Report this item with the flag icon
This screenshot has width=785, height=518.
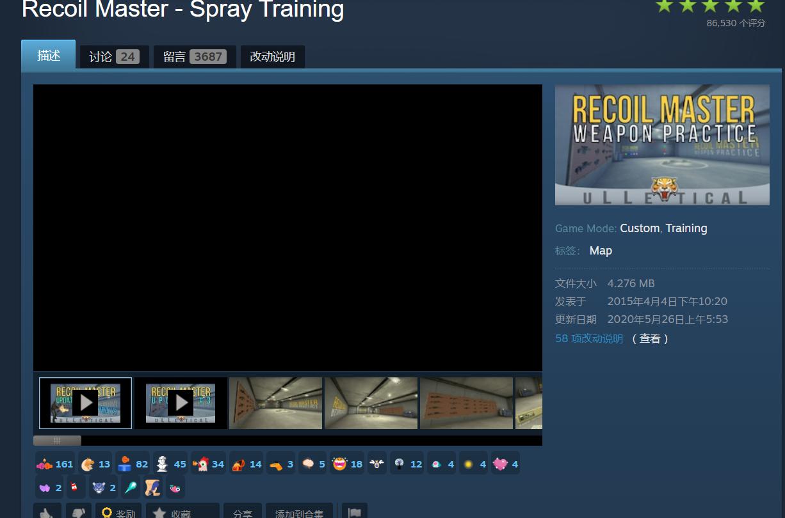click(x=354, y=511)
